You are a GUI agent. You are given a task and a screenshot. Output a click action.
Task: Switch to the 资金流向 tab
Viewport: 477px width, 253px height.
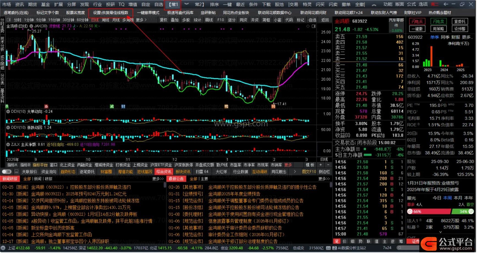(49, 172)
